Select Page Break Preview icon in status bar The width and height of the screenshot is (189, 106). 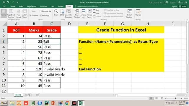point(162,98)
